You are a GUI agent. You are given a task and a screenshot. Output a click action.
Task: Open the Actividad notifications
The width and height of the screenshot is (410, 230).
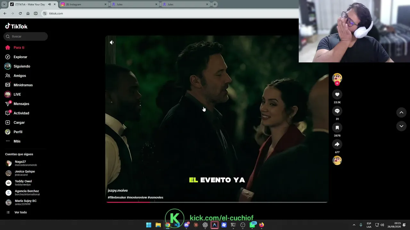tap(21, 113)
